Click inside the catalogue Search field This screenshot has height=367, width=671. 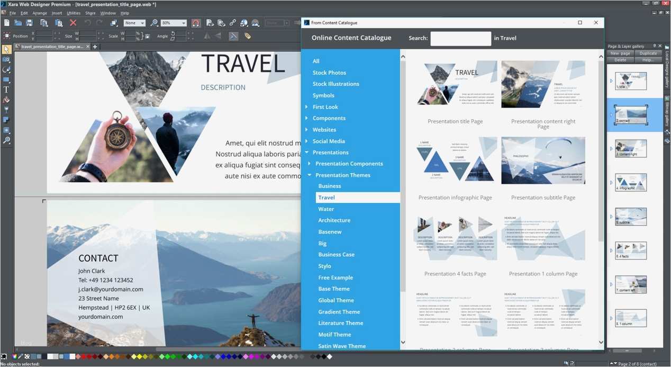[460, 38]
